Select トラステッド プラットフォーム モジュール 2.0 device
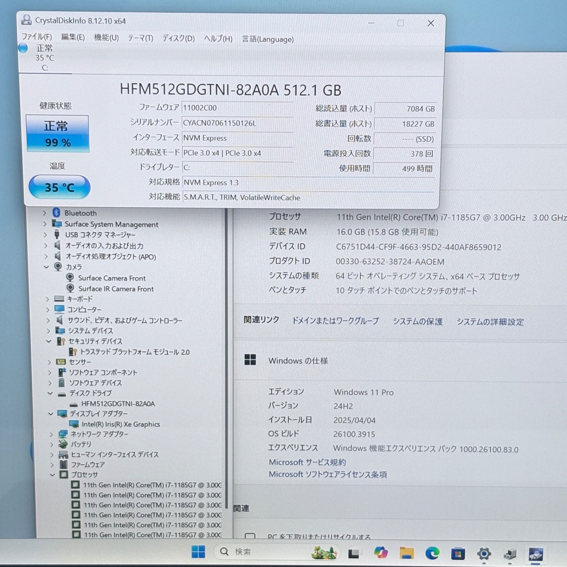Image resolution: width=567 pixels, height=567 pixels. point(135,352)
